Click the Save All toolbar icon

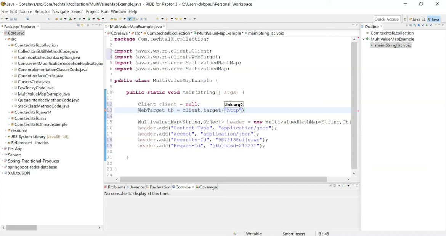(15, 19)
